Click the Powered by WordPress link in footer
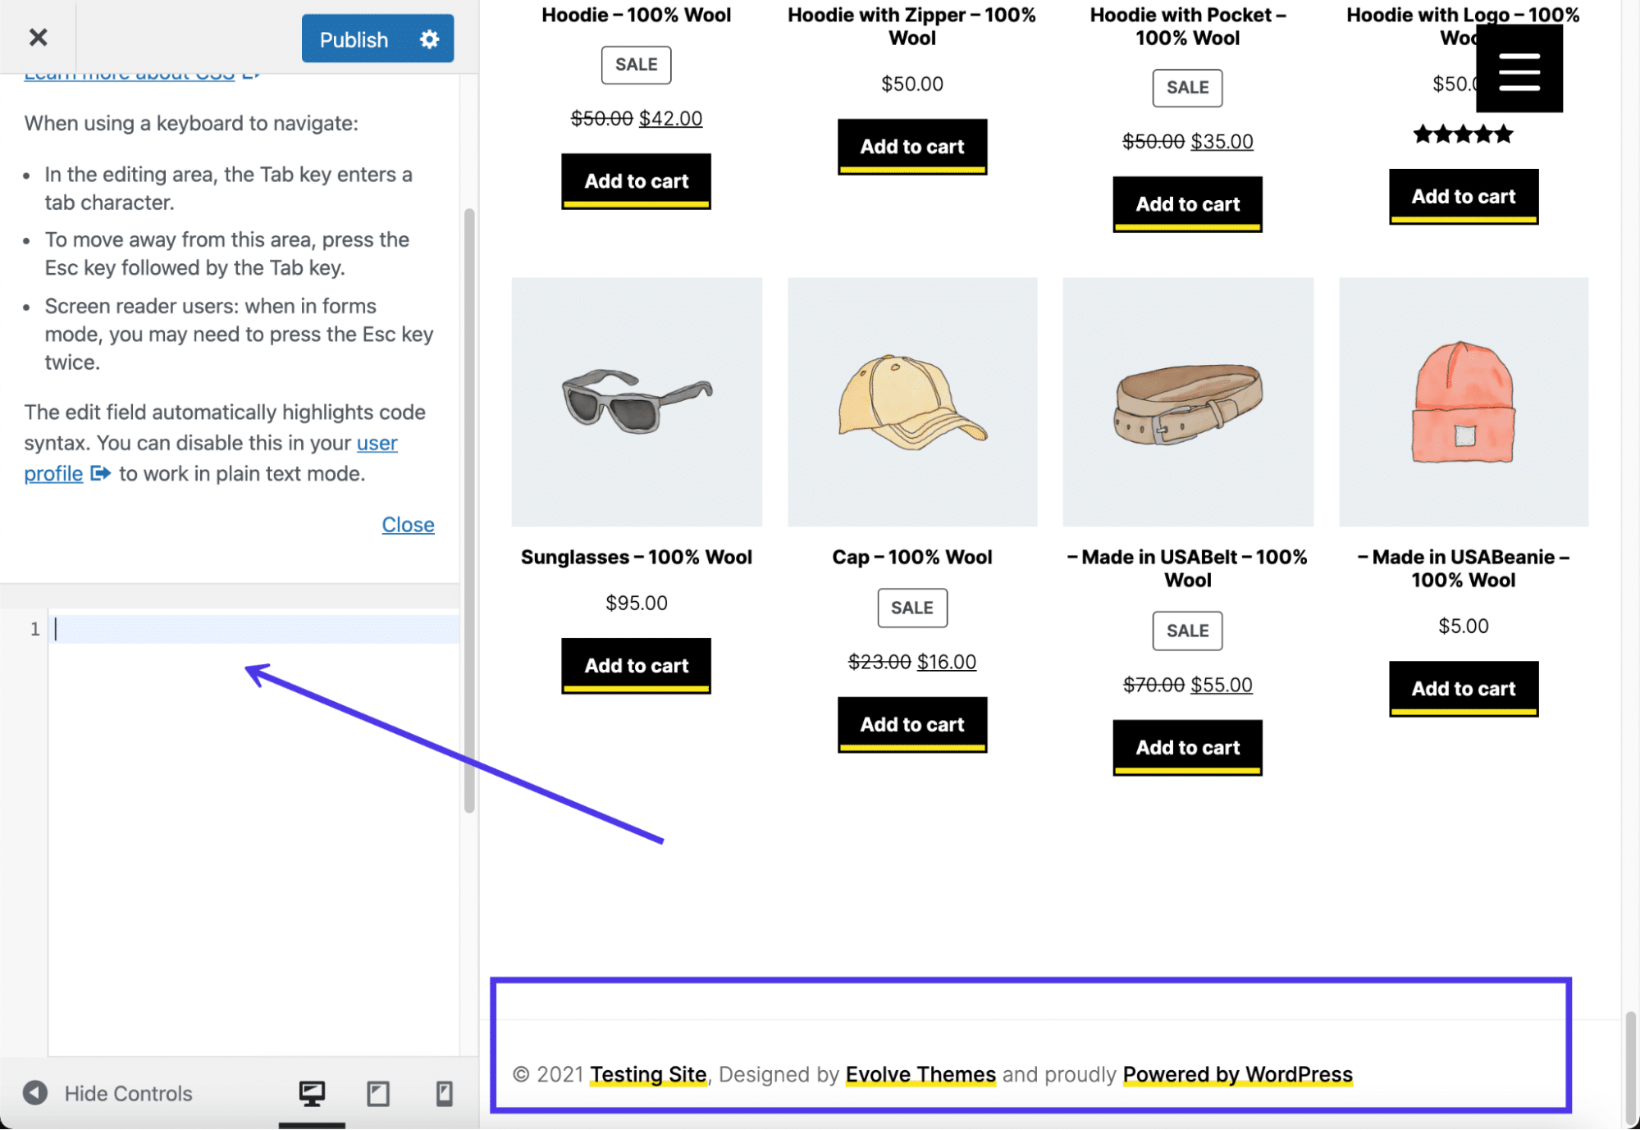This screenshot has width=1640, height=1130. (x=1236, y=1072)
